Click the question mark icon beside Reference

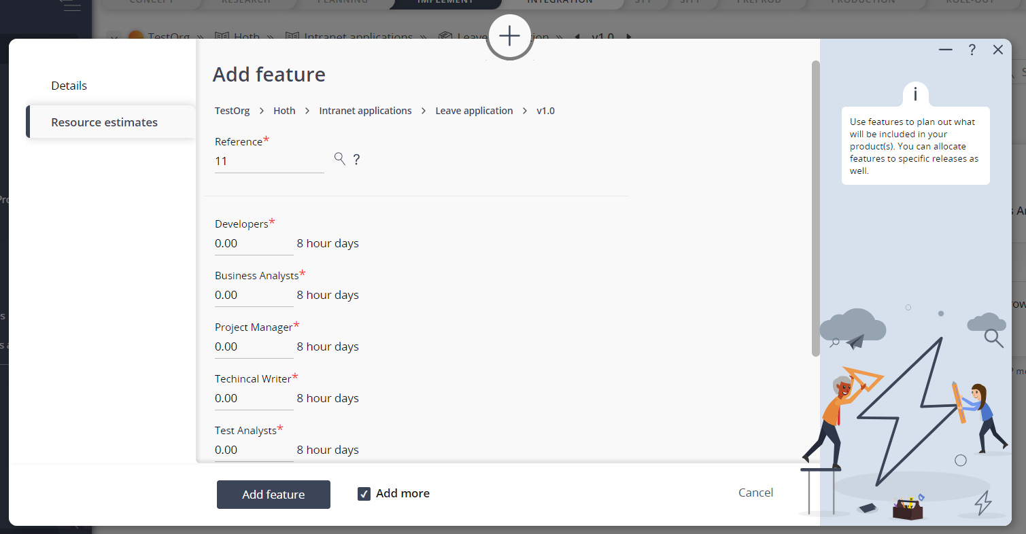pos(356,159)
